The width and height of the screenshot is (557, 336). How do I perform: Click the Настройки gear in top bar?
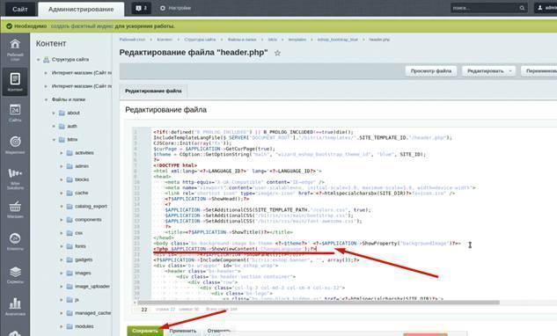click(x=162, y=8)
